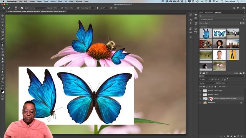246x138 pixels.
Task: Select the Gradient tool
Action: pyautogui.click(x=3, y=55)
